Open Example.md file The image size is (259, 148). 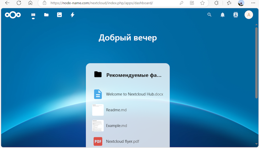click(128, 126)
